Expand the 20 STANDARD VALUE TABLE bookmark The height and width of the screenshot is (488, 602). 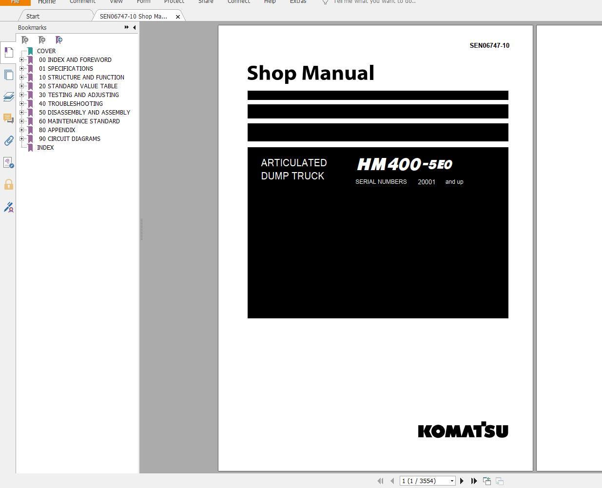coord(21,86)
